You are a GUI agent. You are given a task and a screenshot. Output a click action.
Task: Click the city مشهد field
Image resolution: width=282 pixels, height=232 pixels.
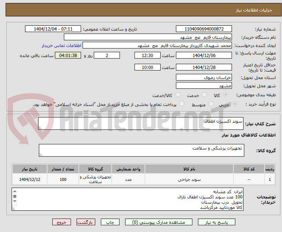point(204,86)
